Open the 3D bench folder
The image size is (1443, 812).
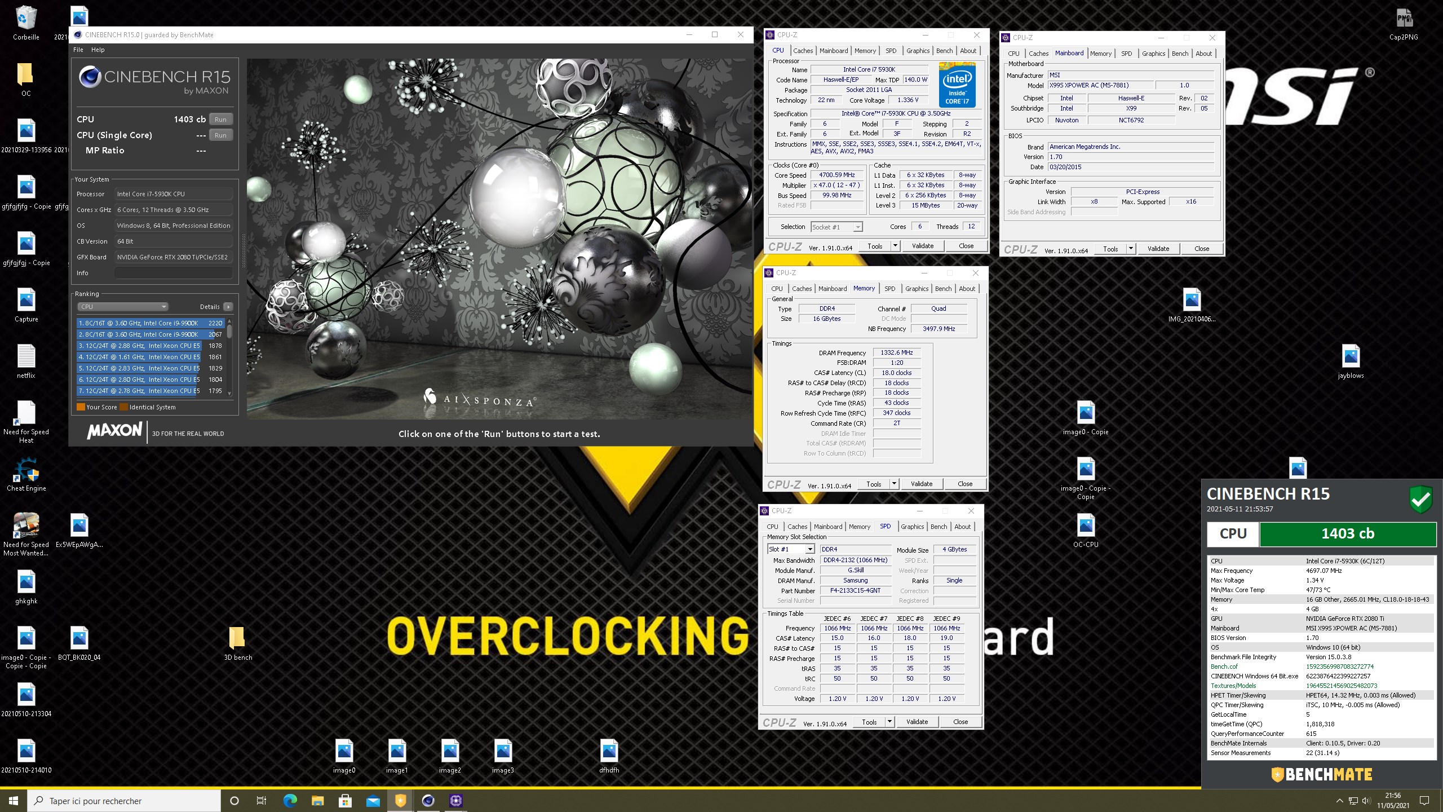point(238,643)
